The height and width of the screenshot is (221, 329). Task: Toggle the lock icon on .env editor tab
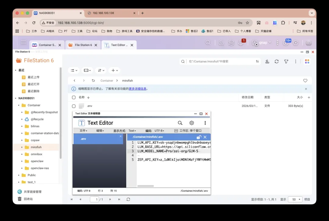[x=199, y=137]
